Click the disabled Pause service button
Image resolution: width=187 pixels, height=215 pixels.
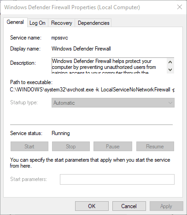click(113, 147)
